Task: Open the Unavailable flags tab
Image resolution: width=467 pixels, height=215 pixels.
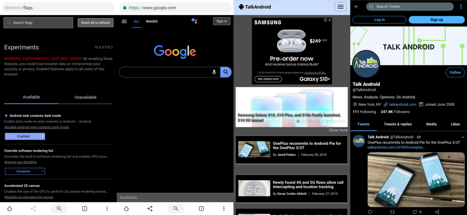Action: click(85, 97)
